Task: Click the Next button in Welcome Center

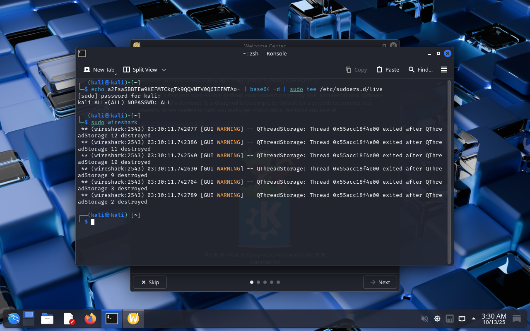Action: pyautogui.click(x=380, y=282)
